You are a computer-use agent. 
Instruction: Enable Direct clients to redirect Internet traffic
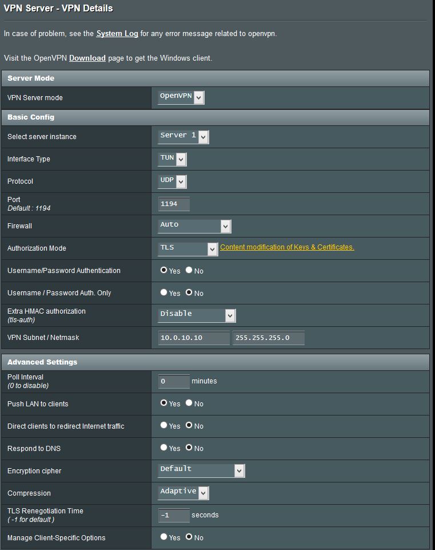(164, 426)
